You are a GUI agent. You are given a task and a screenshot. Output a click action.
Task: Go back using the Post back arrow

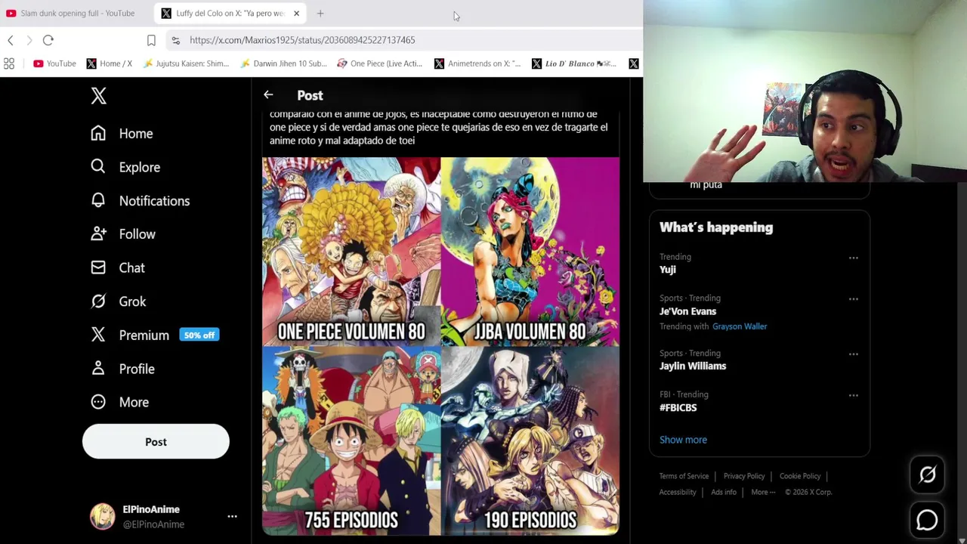coord(268,95)
